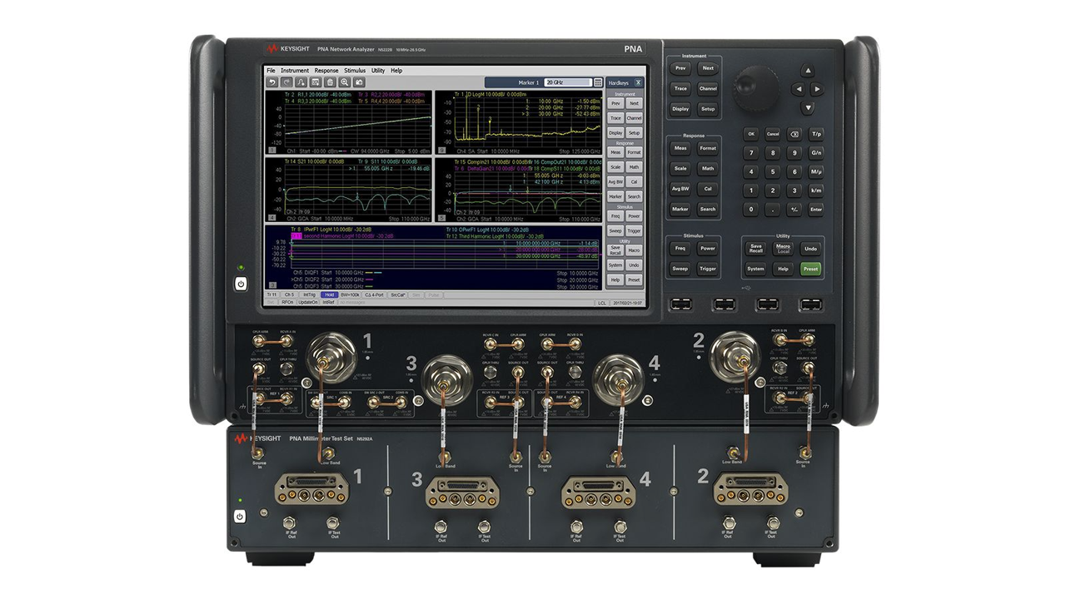Click the camera screenshot icon in the screen toolbar
The height and width of the screenshot is (599, 1066).
click(359, 82)
